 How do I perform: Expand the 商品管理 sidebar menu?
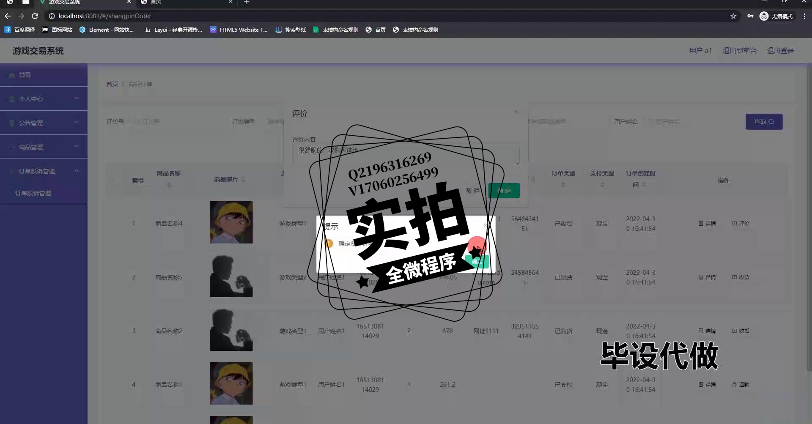(x=44, y=147)
